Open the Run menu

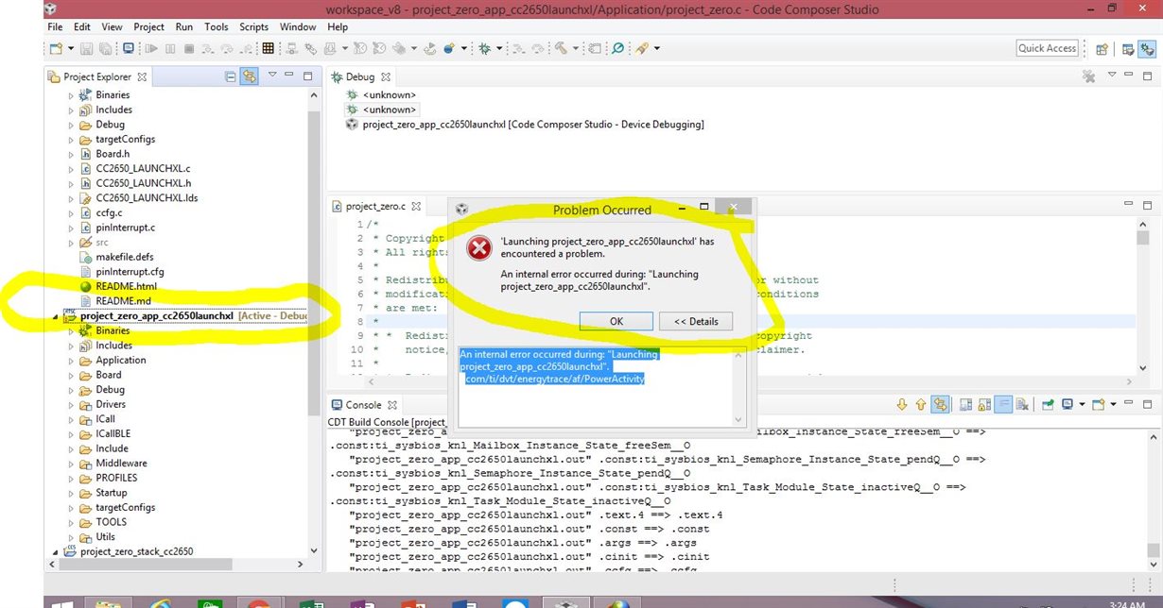click(184, 27)
